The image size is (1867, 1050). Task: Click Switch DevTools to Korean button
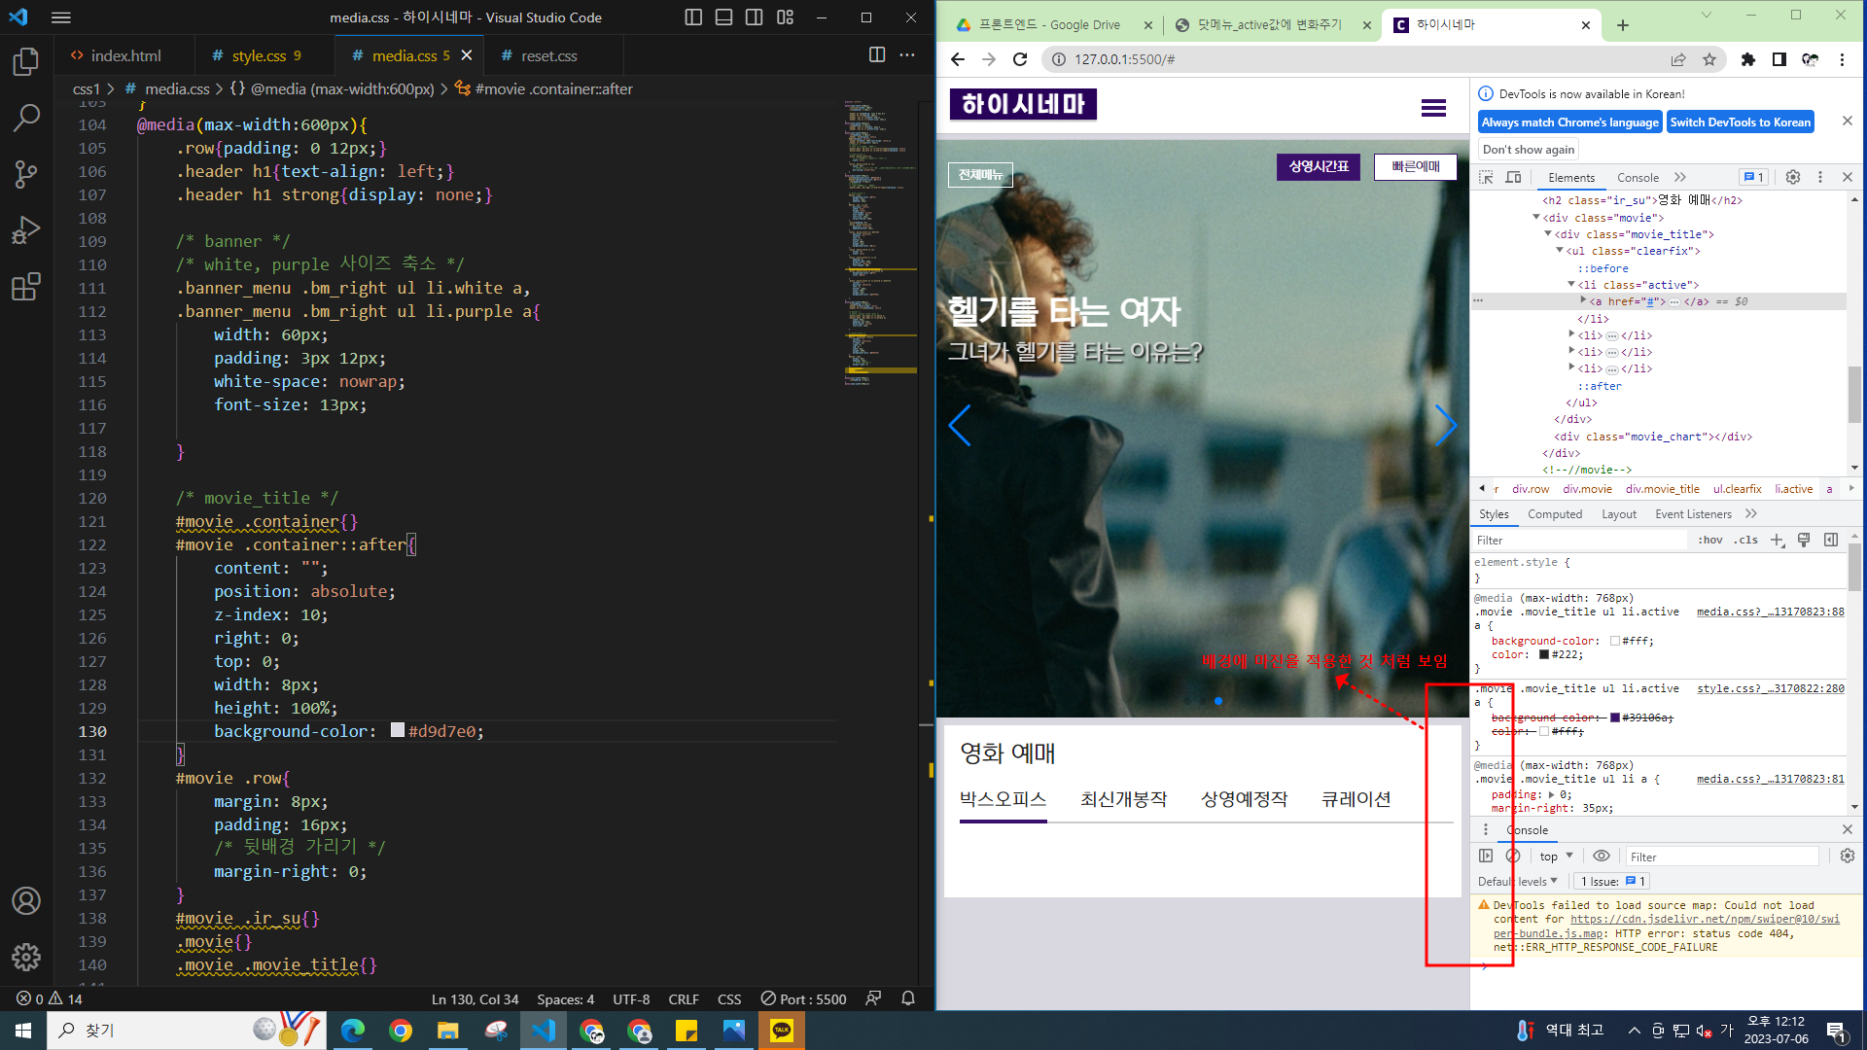(1740, 122)
